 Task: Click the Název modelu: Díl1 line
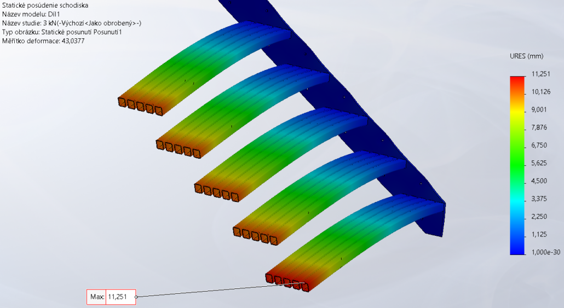31,14
